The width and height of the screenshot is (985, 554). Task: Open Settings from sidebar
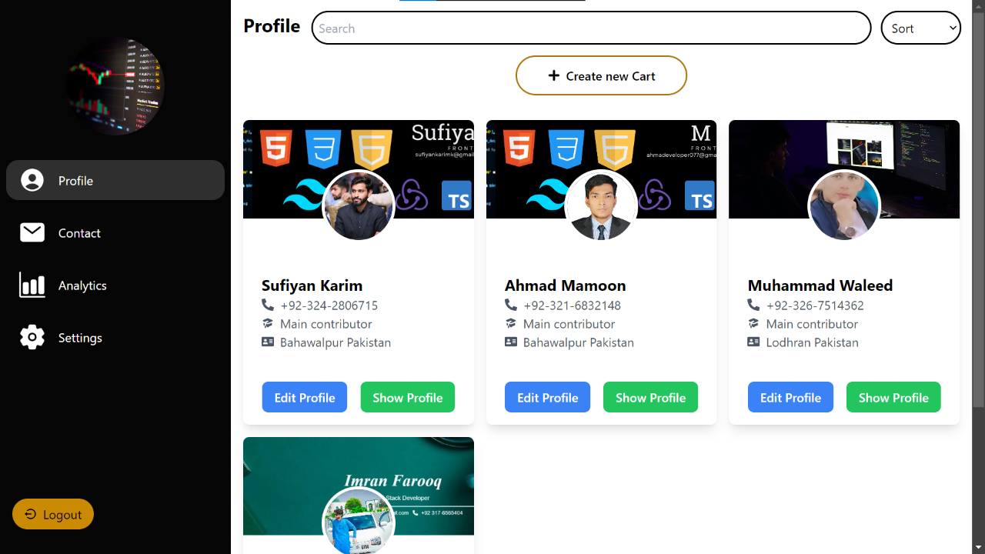point(115,337)
